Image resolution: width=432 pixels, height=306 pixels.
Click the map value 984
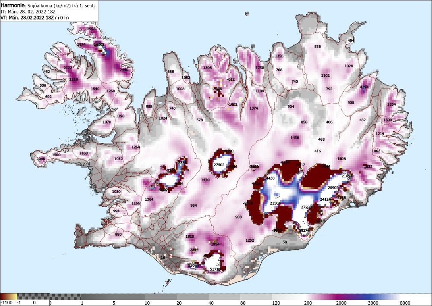194,205
